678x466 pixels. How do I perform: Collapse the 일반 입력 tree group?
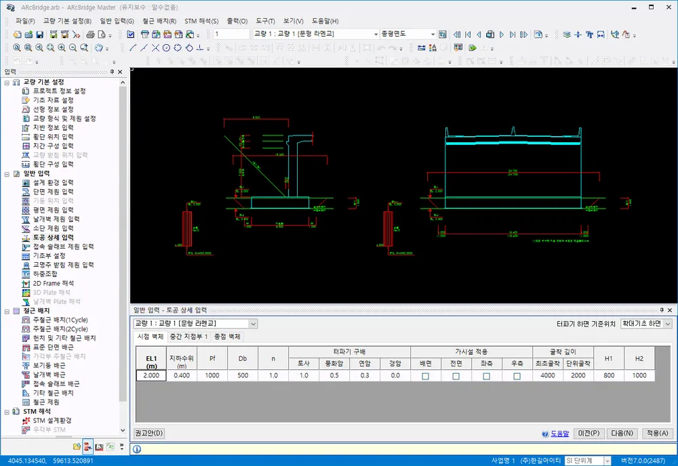tap(7, 174)
